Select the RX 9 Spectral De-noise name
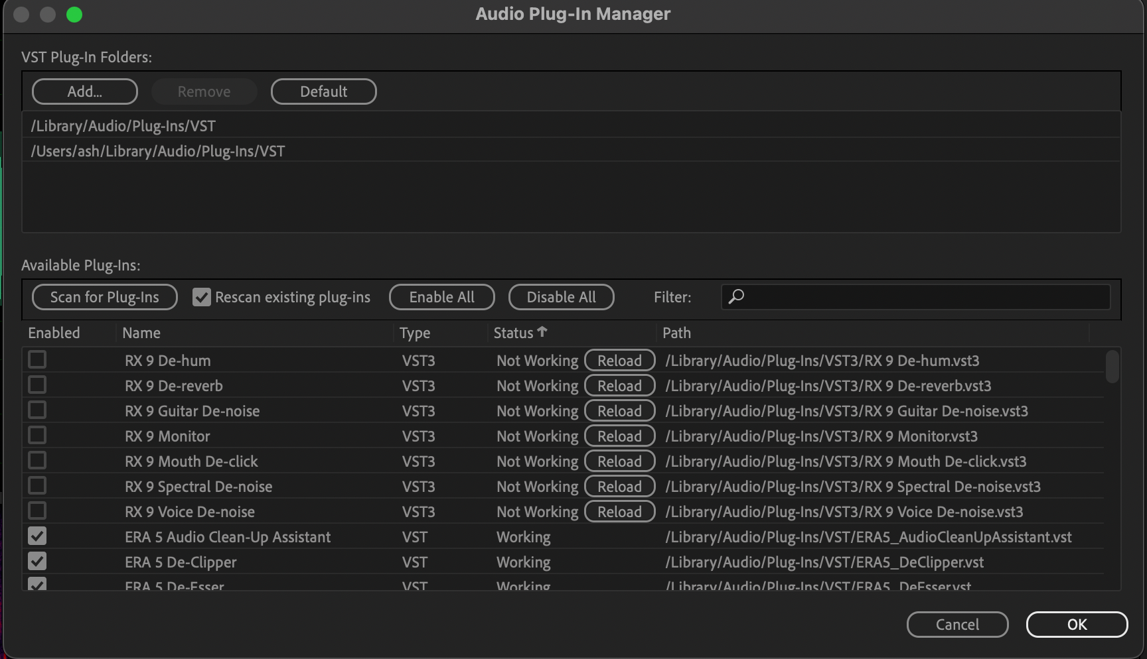 click(x=198, y=487)
